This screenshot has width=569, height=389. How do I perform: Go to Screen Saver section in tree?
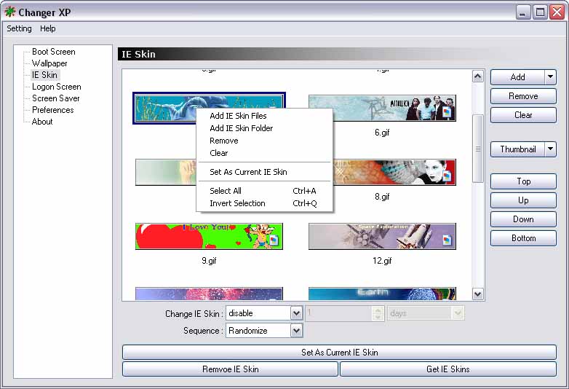(x=55, y=98)
